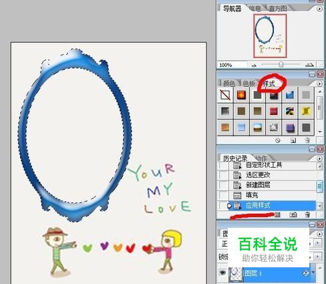Toggle visibility eye of 图层 1
The height and width of the screenshot is (284, 326).
[x=222, y=273]
